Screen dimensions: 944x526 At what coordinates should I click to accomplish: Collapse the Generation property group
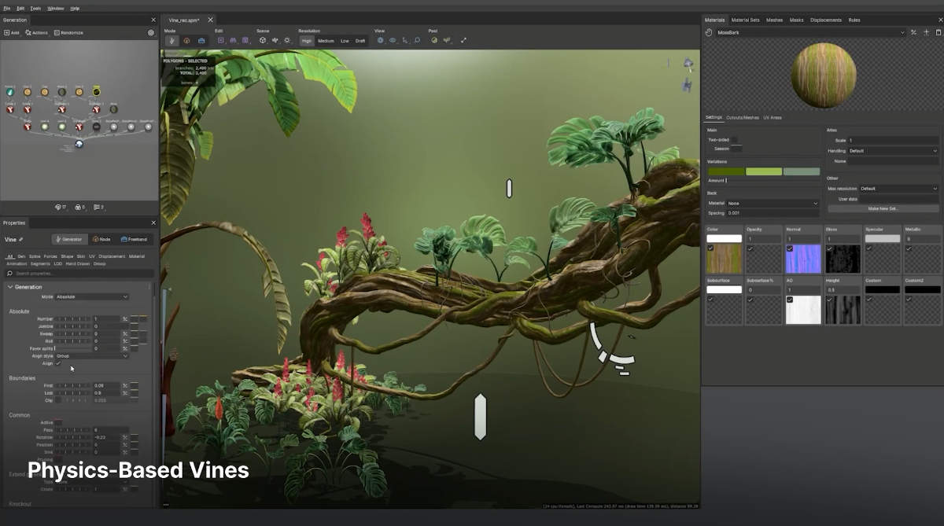11,287
